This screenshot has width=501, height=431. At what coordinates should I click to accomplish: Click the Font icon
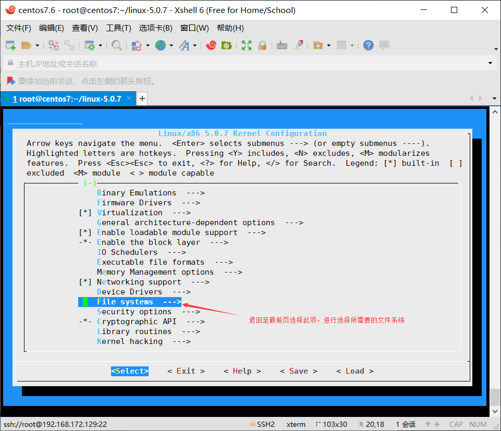[x=184, y=45]
